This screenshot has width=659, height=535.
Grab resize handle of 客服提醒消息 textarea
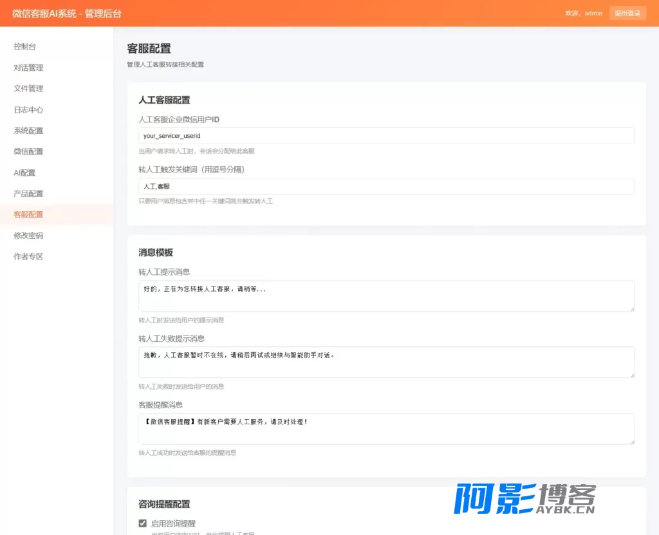[x=632, y=442]
